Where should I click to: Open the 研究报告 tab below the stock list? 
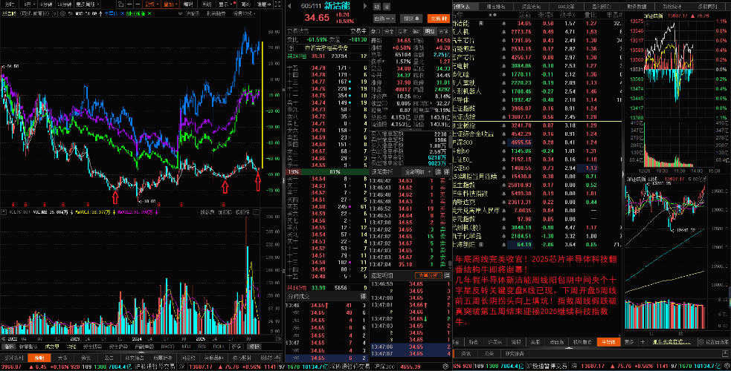tap(515, 354)
